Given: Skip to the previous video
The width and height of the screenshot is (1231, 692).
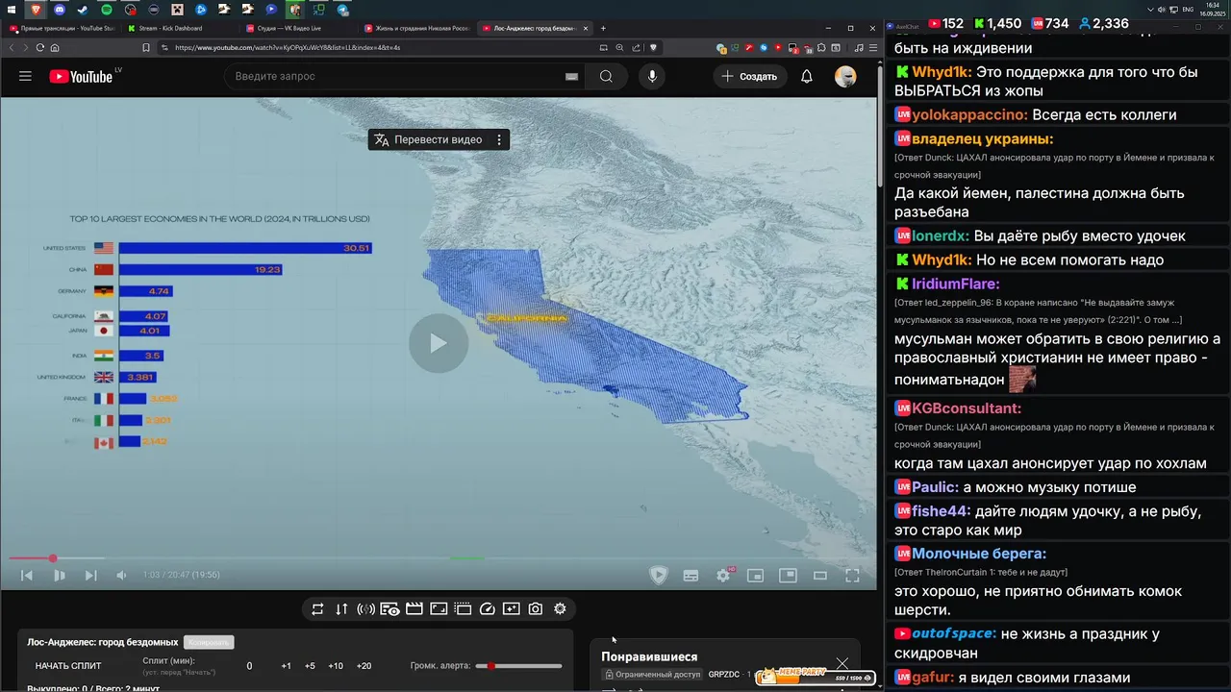Looking at the screenshot, I should tap(27, 575).
